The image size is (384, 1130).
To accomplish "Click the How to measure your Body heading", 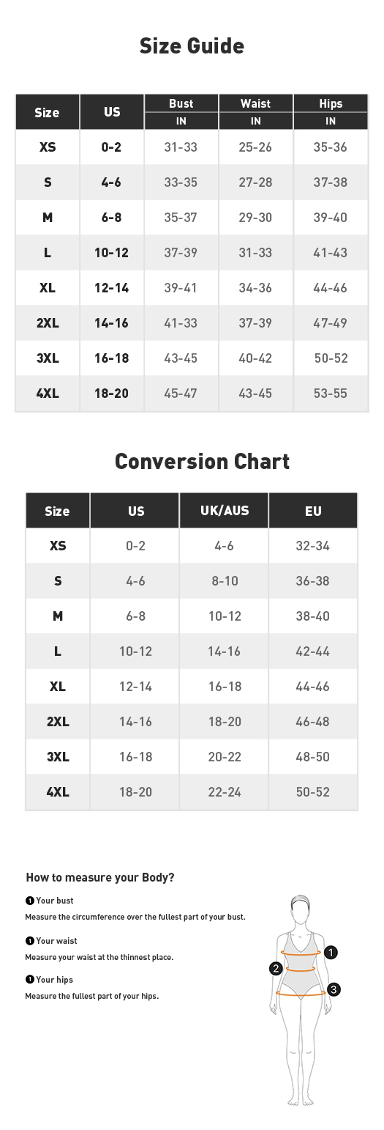I will pyautogui.click(x=100, y=877).
